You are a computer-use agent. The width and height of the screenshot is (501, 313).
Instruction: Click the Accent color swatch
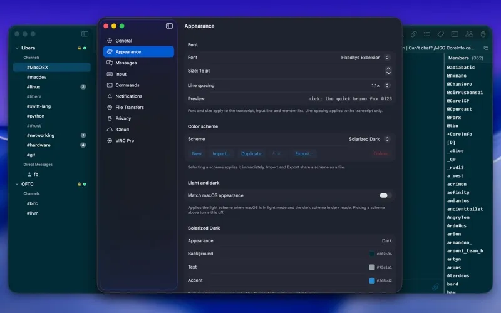372,280
